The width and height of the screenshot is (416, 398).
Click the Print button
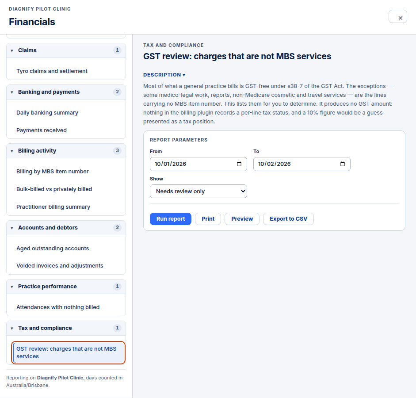pos(208,219)
